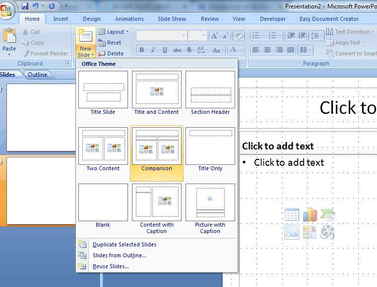Click the Cut command

pos(31,32)
